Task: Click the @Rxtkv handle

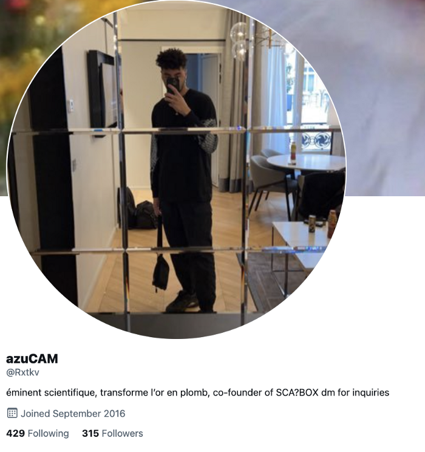Action: (22, 372)
